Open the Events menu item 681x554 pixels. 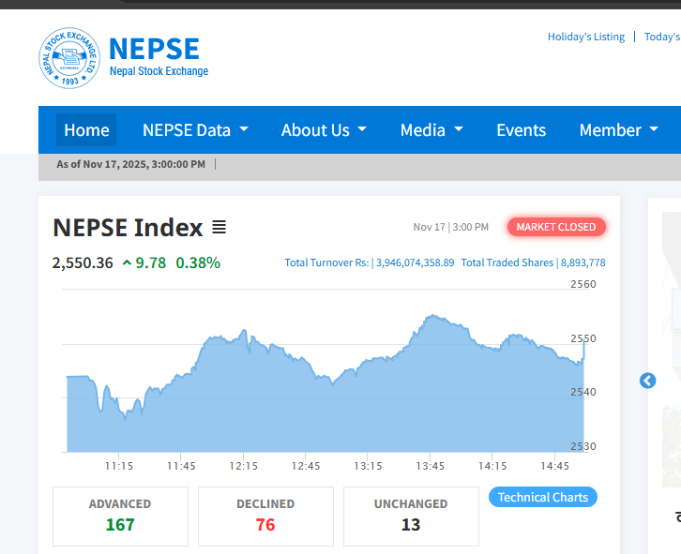coord(521,130)
